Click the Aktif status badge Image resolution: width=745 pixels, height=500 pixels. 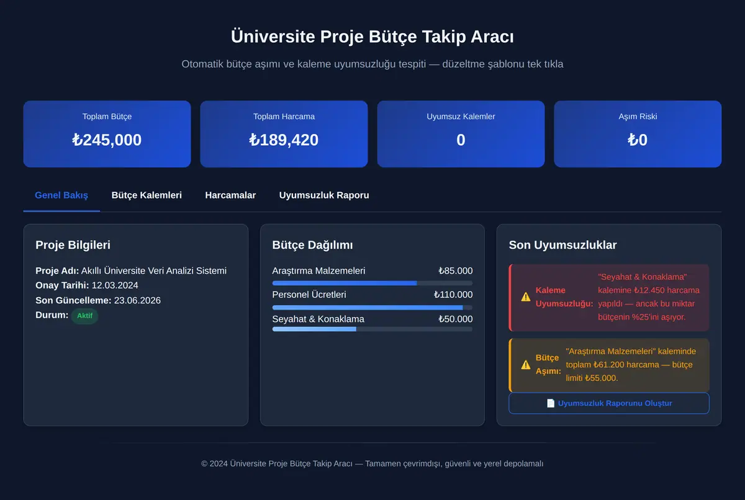tap(84, 316)
